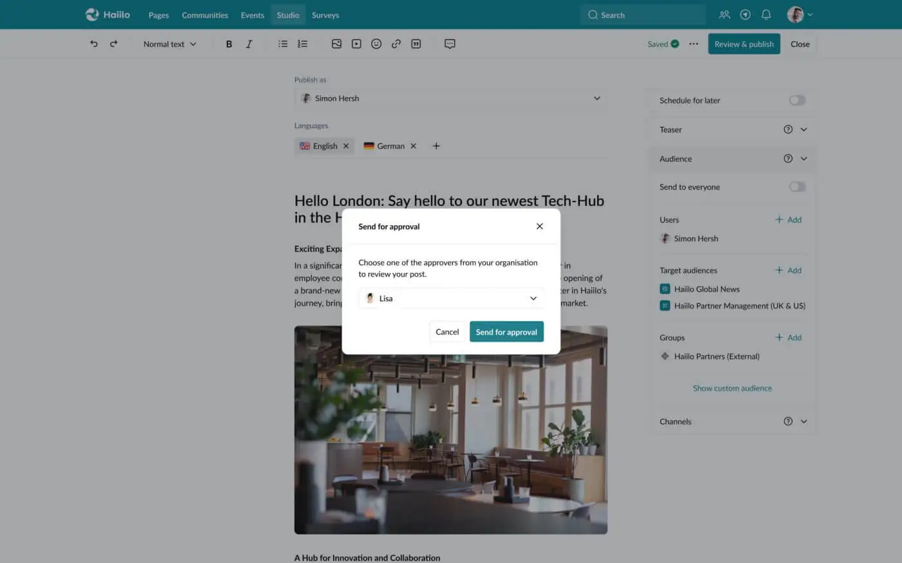This screenshot has height=563, width=902.
Task: Click the Search field
Action: 643,15
